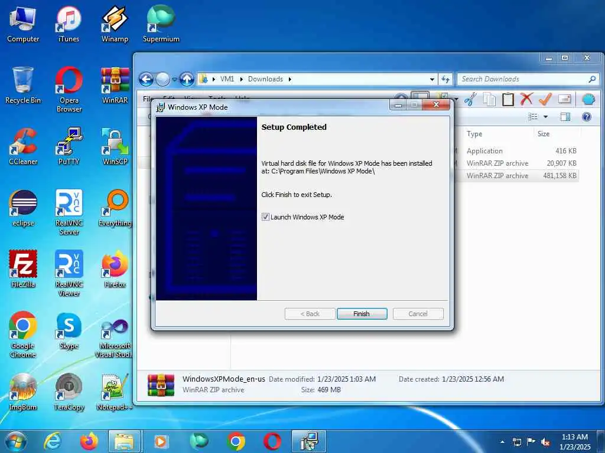Open Google Chrome desktop shortcut
This screenshot has width=605, height=453.
click(23, 335)
